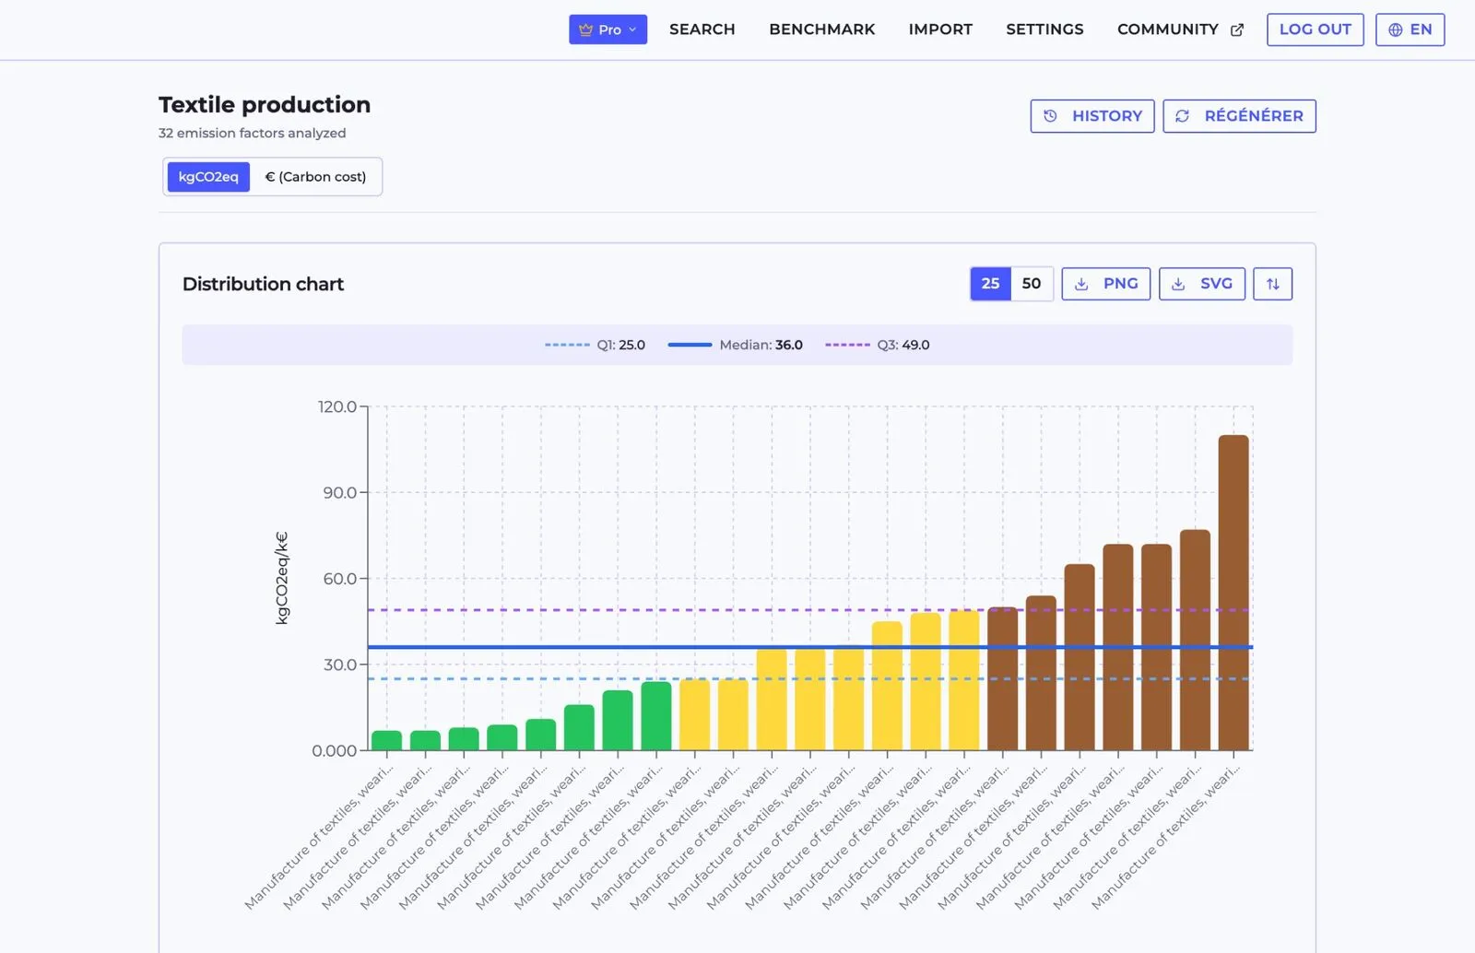Image resolution: width=1475 pixels, height=953 pixels.
Task: Open the Benchmark menu item
Action: pyautogui.click(x=822, y=29)
